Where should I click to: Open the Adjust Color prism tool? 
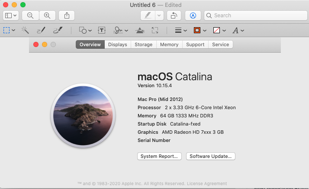coord(140,30)
